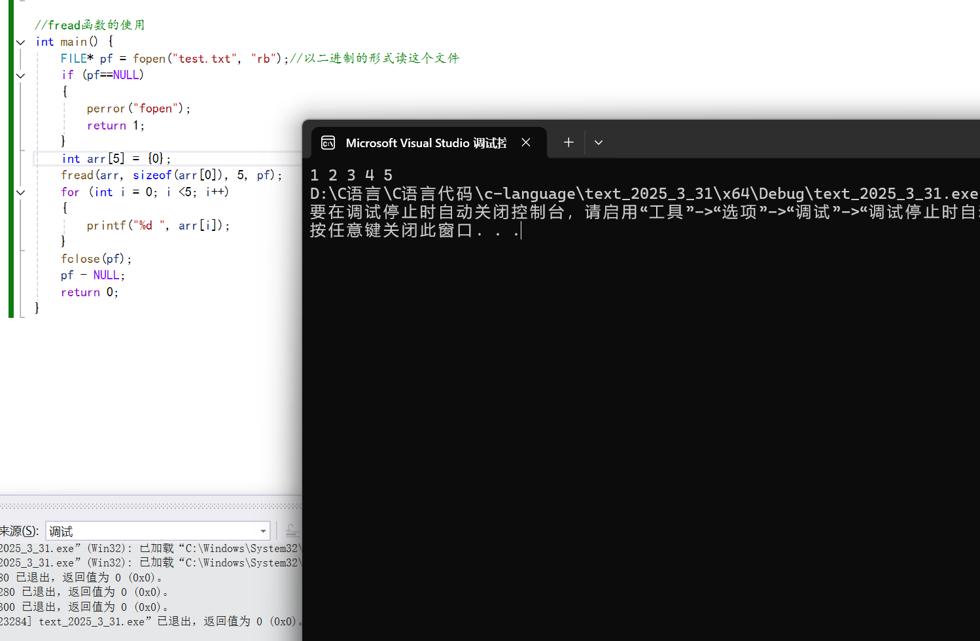
Task: Click the line int arr[5] = {0};
Action: click(116, 159)
